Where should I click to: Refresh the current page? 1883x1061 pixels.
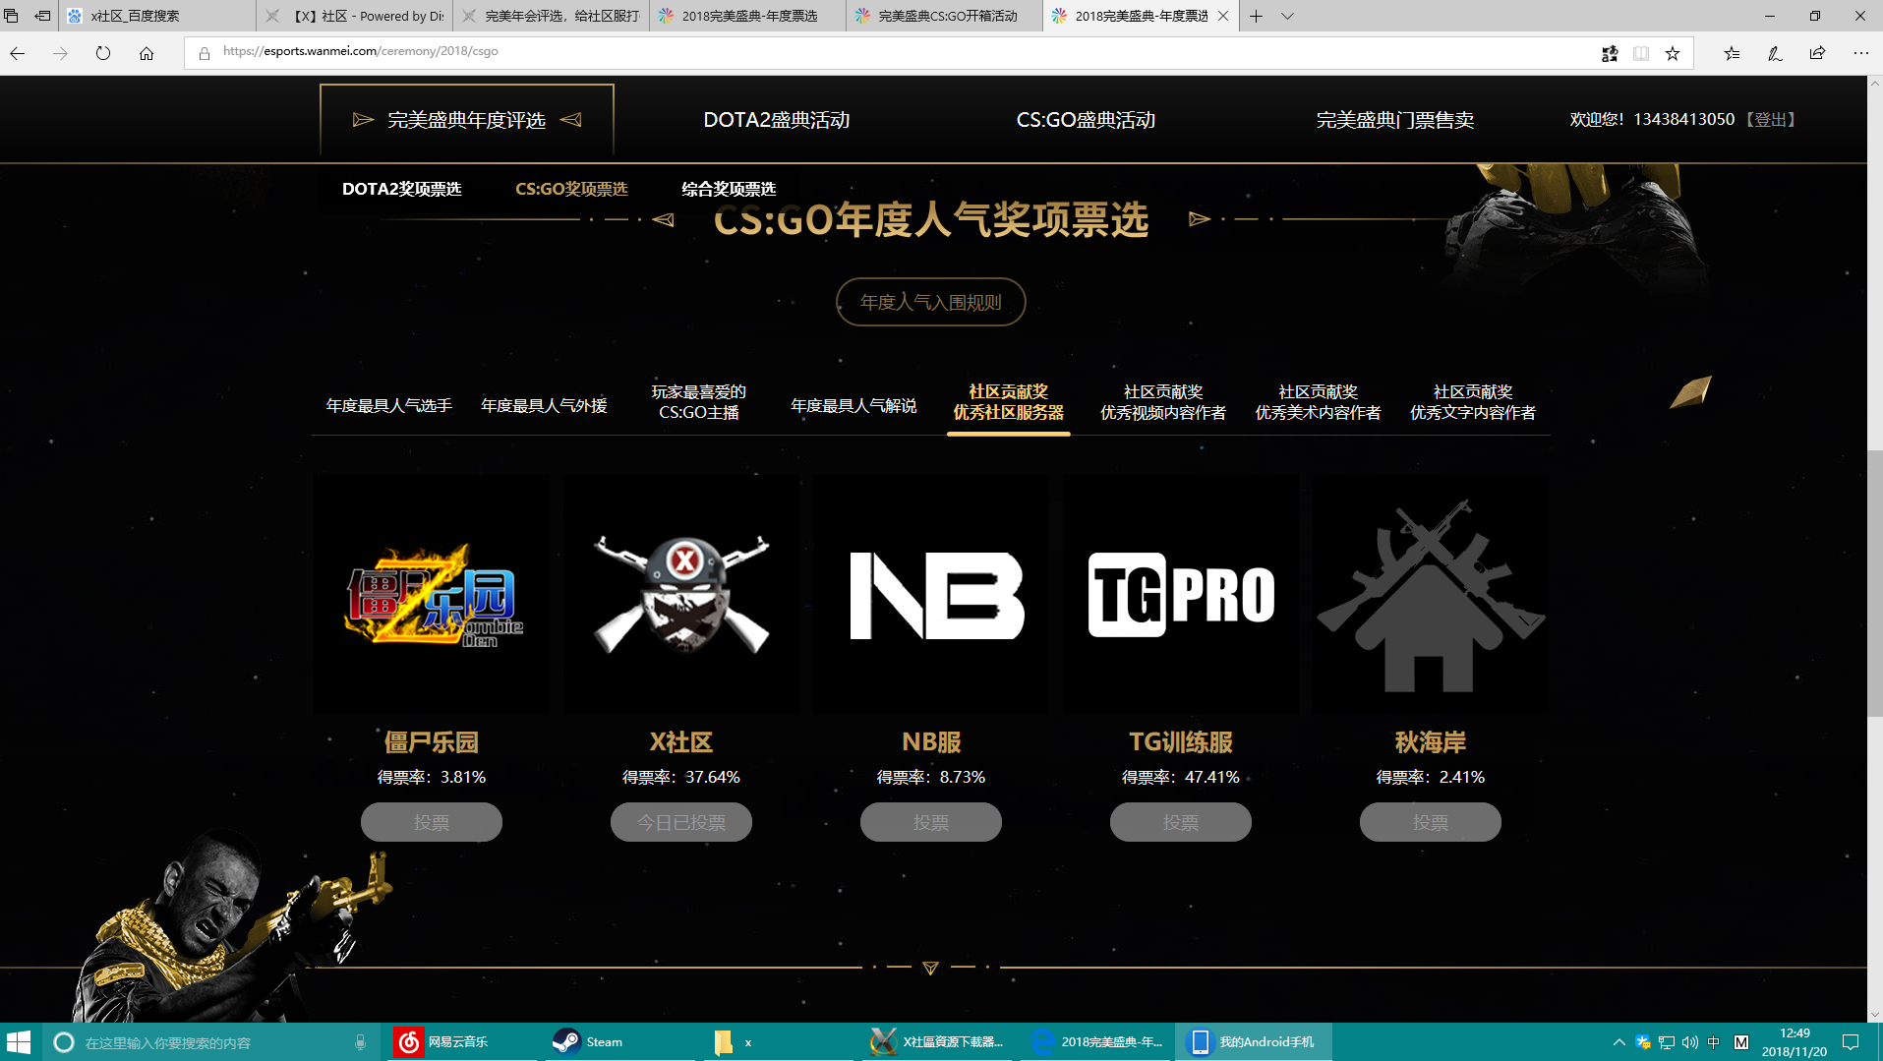tap(102, 53)
